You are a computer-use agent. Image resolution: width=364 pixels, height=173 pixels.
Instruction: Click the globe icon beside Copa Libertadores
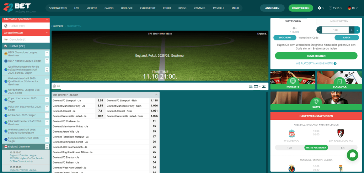point(6,100)
